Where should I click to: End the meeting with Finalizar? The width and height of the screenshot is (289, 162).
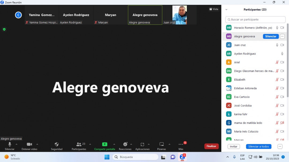[211, 146]
